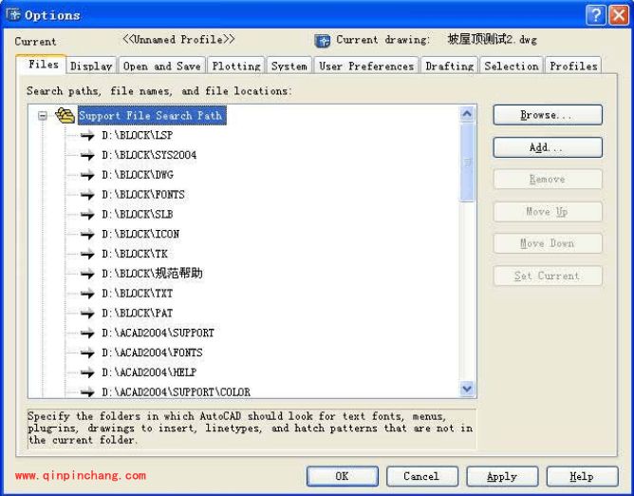Click the arrow icon beside D:\ACAD2004\FONTS
The height and width of the screenshot is (496, 634).
[87, 353]
